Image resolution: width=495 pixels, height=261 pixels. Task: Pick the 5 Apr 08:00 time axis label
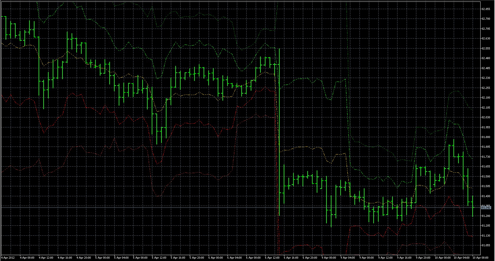(140, 258)
